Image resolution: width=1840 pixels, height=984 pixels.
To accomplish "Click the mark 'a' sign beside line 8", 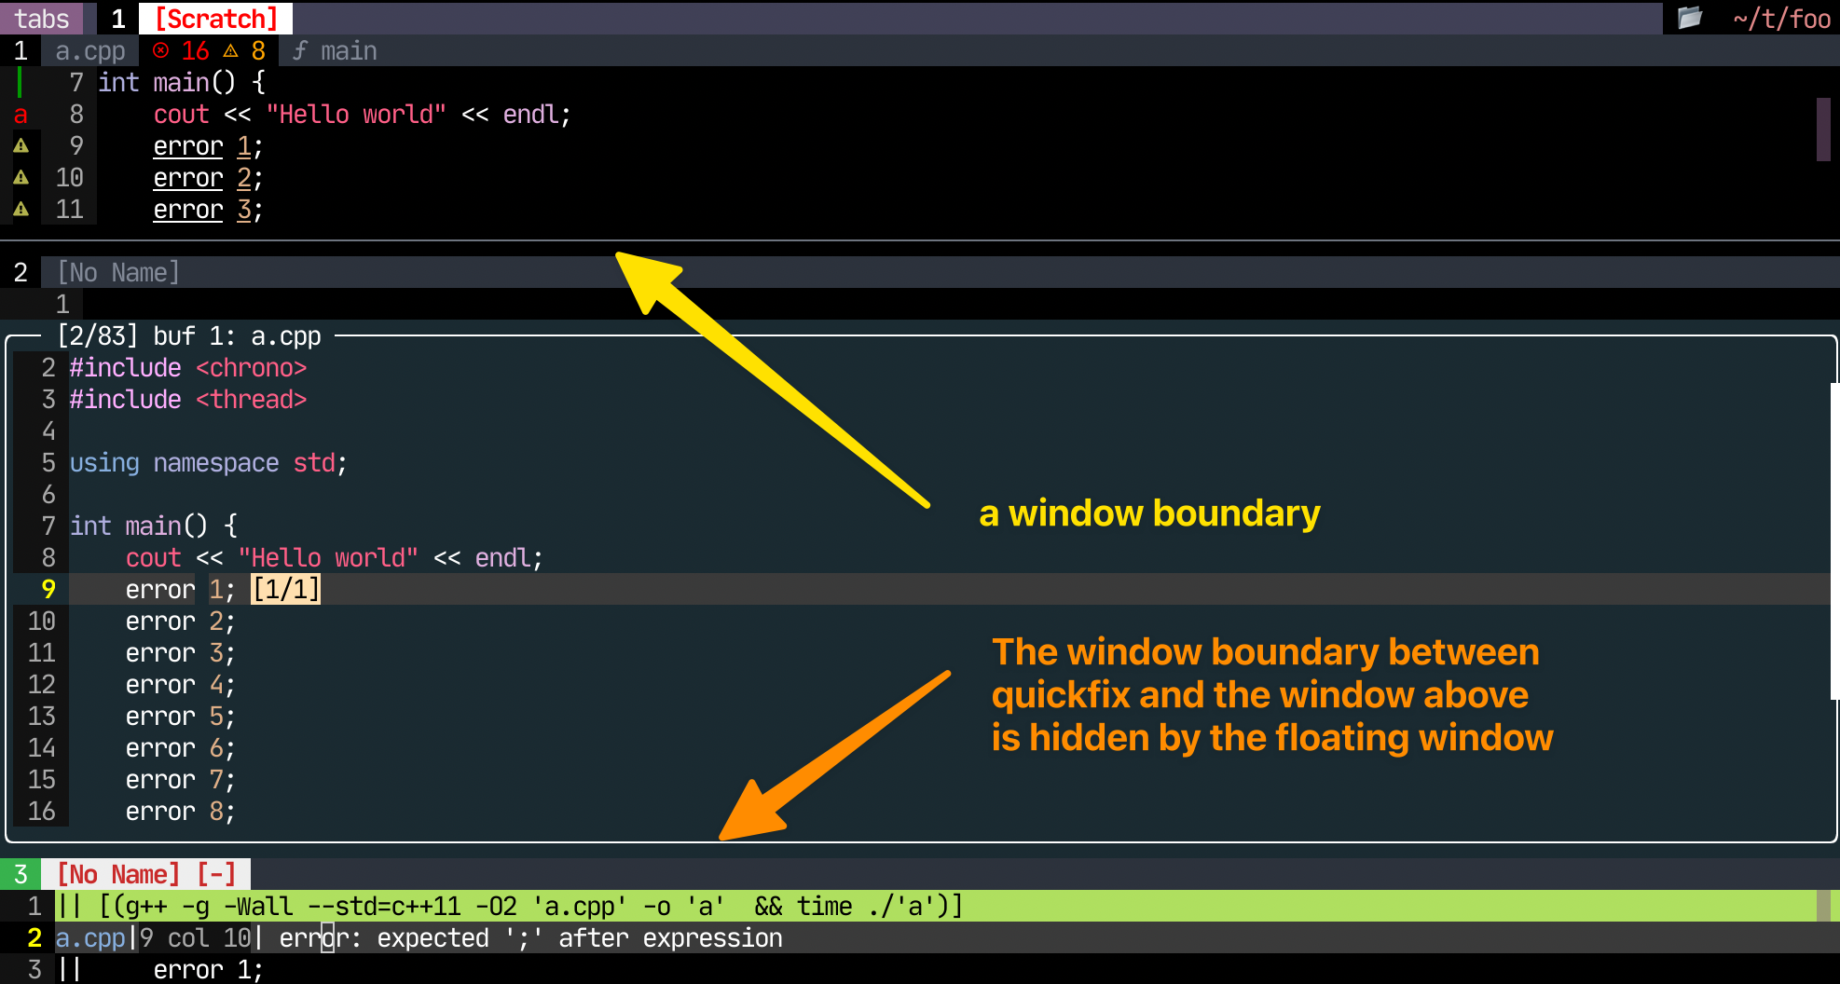I will [20, 114].
